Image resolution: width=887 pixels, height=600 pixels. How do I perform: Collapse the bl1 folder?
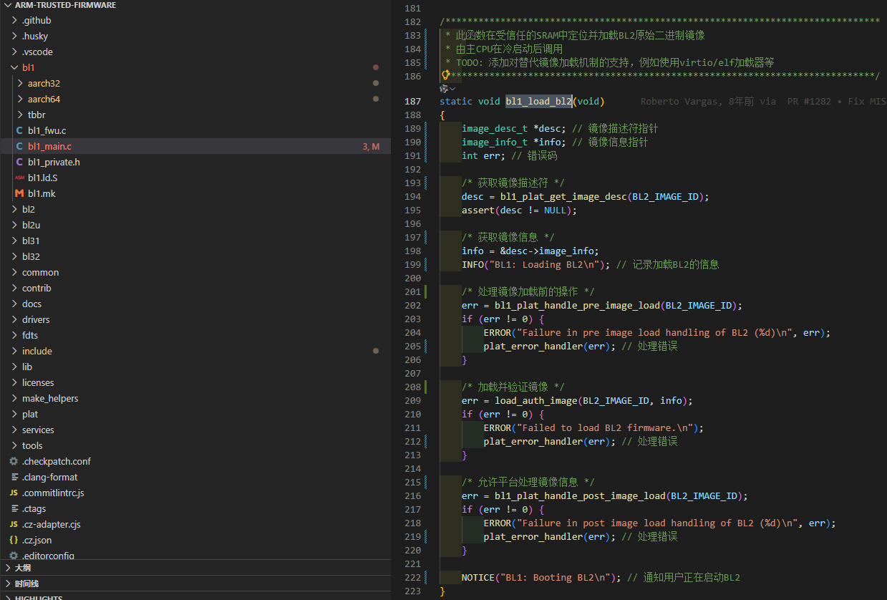pos(15,67)
